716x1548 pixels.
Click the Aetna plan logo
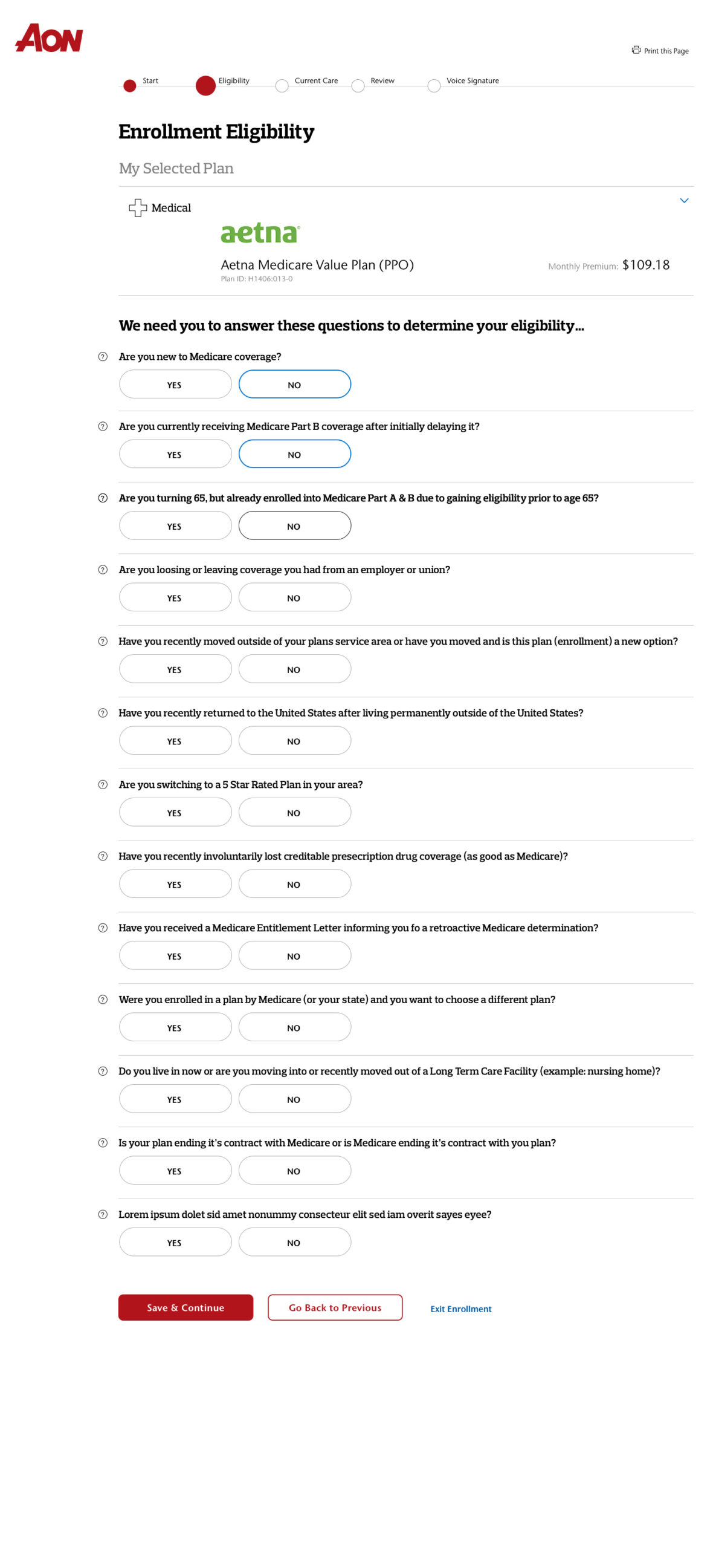coord(260,233)
